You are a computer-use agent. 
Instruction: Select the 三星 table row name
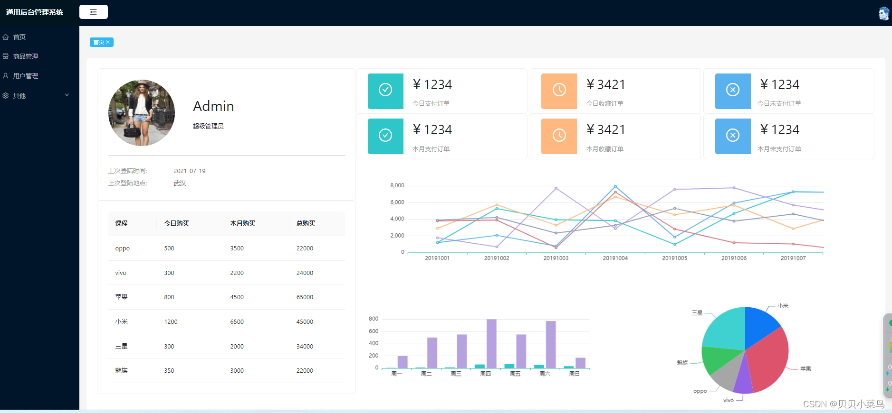tap(121, 346)
